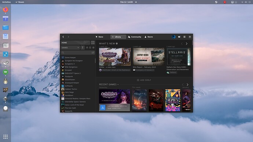Viewport: 253px width, 142px height.
Task: Expand the RECENT GAMES shelf dropdown
Action: (118, 85)
